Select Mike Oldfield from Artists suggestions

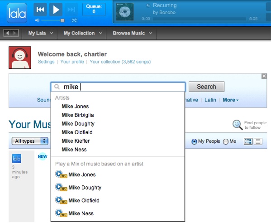[x=77, y=132]
